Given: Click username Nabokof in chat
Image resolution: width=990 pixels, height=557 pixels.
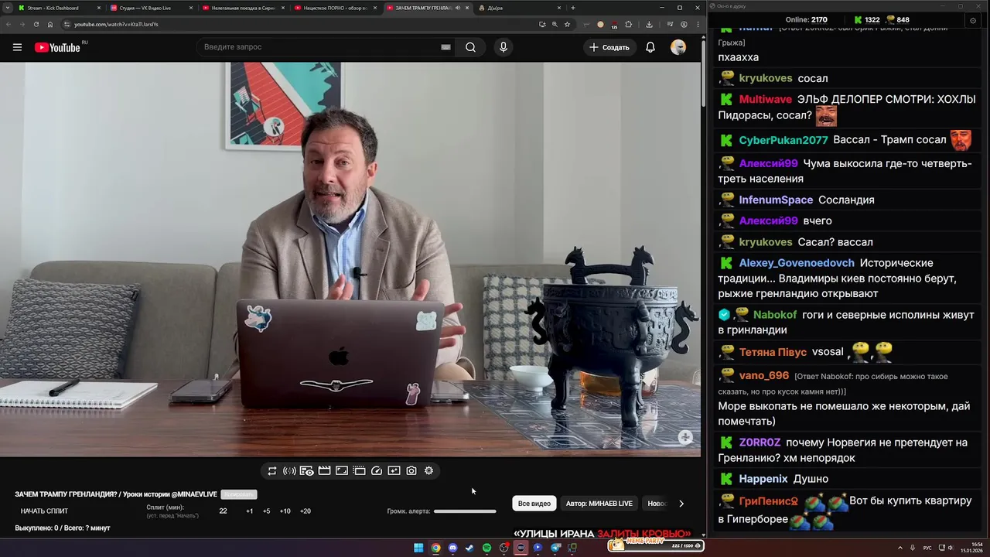Looking at the screenshot, I should point(775,315).
